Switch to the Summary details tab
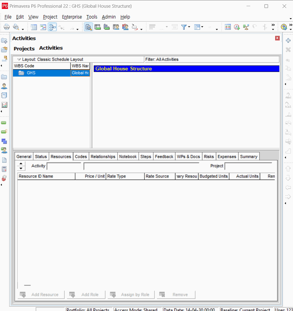The width and height of the screenshot is (293, 311). 249,157
